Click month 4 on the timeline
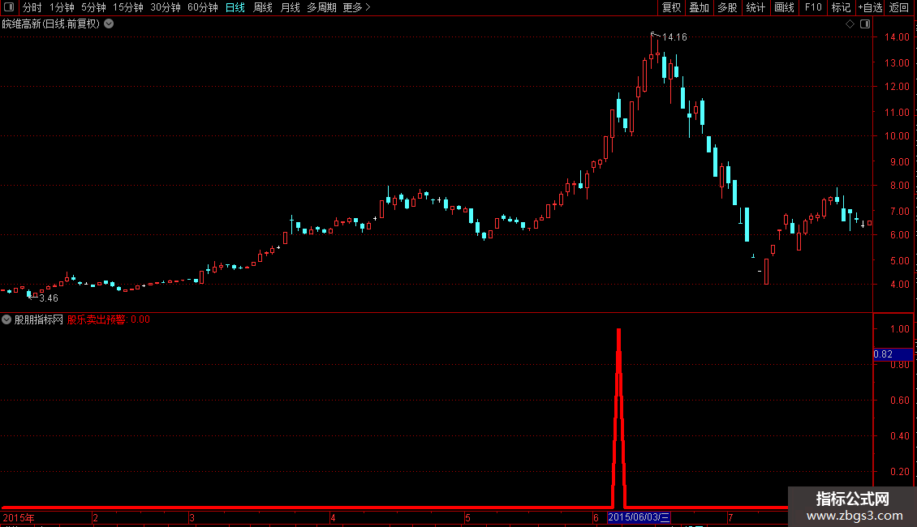This screenshot has width=917, height=527. click(333, 518)
